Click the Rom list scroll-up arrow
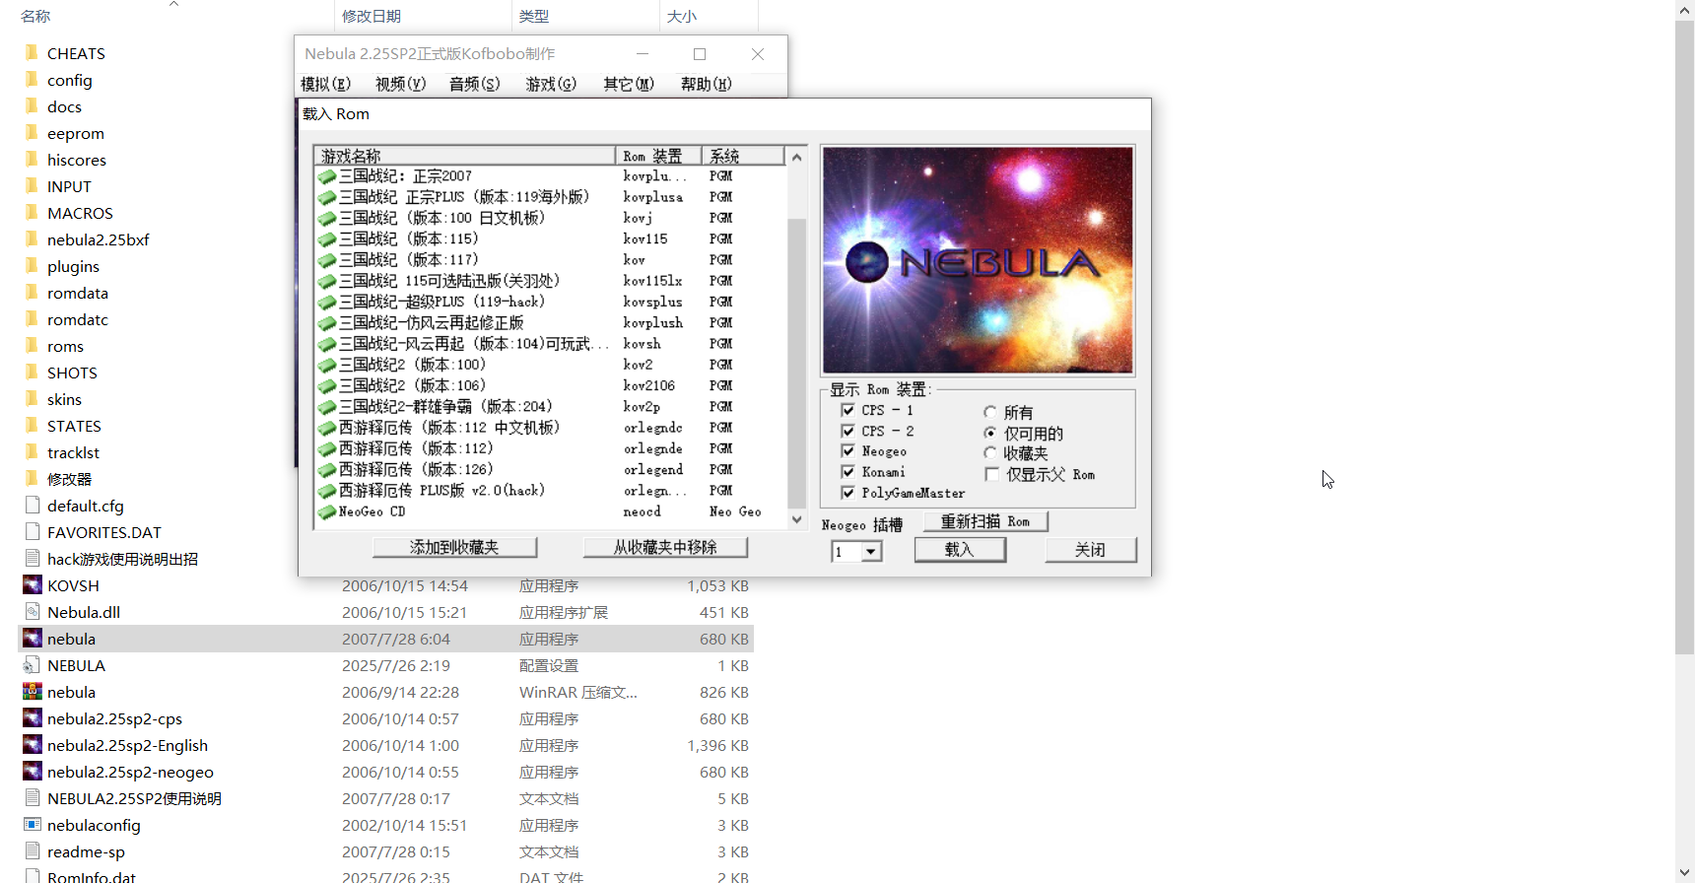This screenshot has width=1695, height=883. 796,157
